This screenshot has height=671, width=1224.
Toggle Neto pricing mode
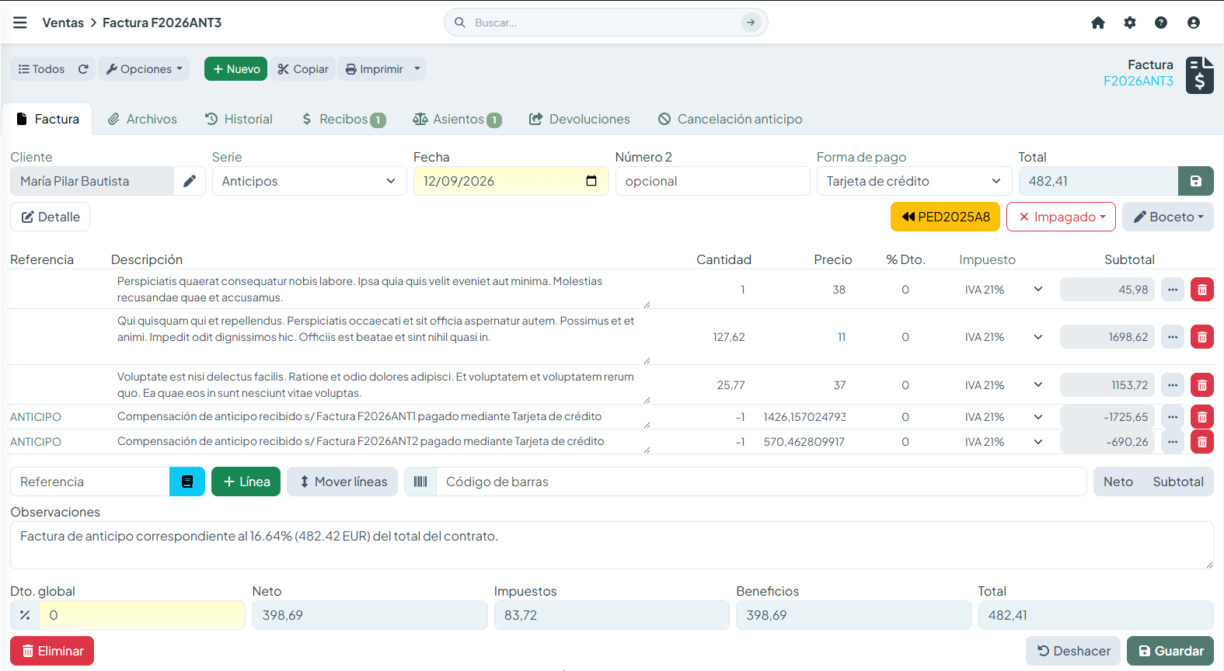point(1118,482)
